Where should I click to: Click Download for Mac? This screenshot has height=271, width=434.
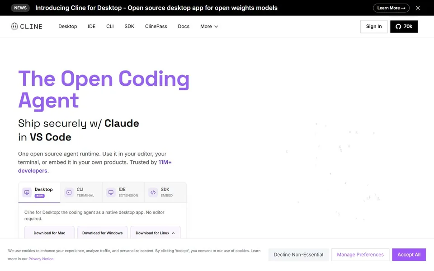(x=49, y=233)
